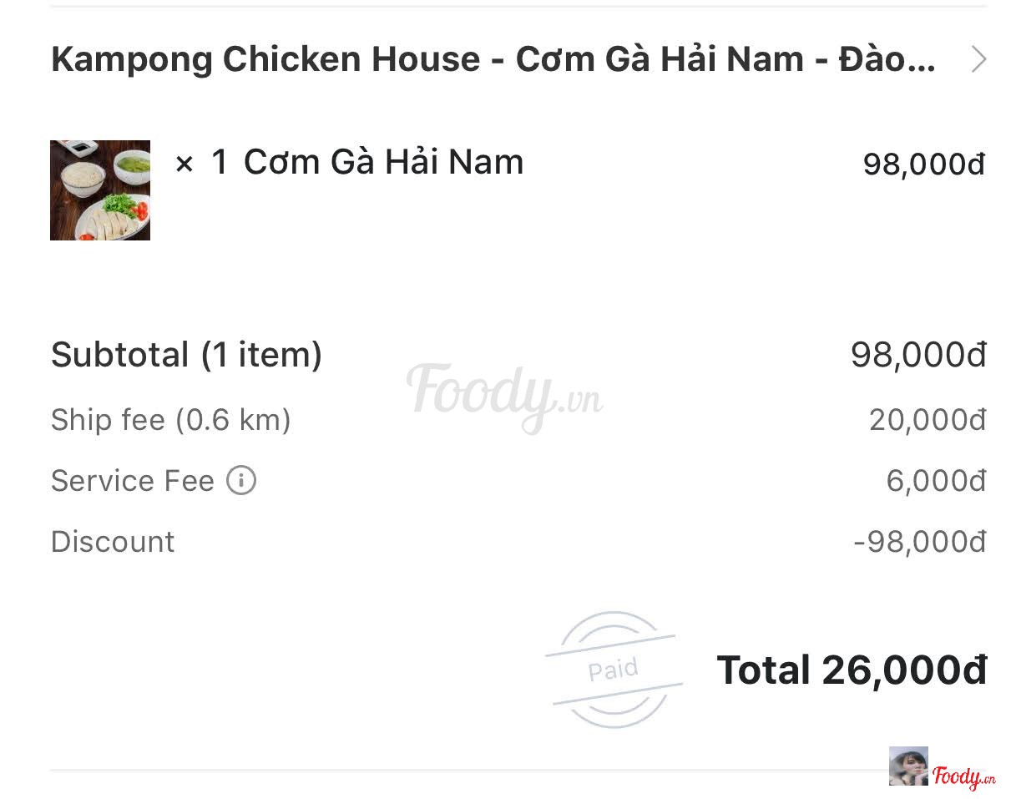Click the Ship fee (0.6 km) label
Image resolution: width=1011 pixels, height=799 pixels.
pyautogui.click(x=170, y=419)
